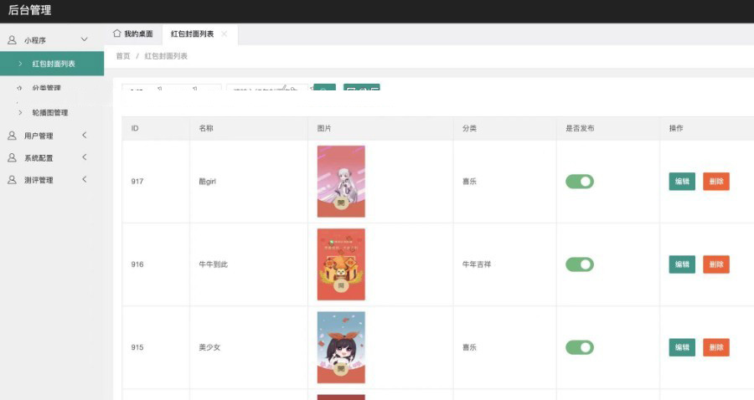754x400 pixels.
Task: Click 编辑 button for 酷girl row
Action: 682,182
